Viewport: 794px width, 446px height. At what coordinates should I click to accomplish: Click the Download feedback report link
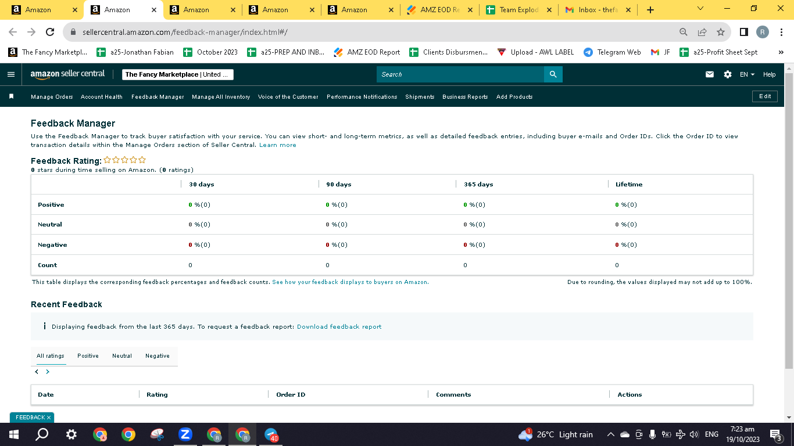coord(339,327)
